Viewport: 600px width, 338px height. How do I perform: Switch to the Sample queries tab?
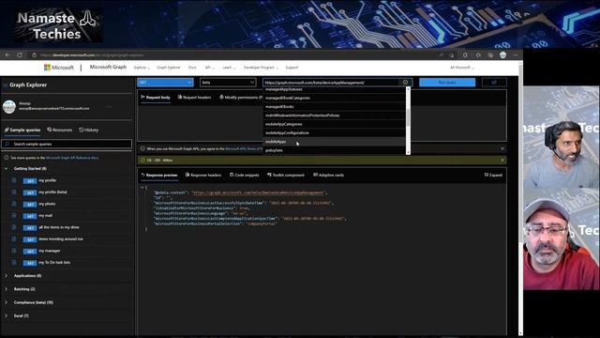[22, 131]
